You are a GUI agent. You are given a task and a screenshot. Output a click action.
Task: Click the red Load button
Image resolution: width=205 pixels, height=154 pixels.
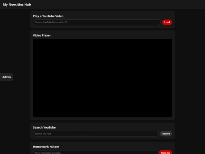tap(167, 22)
